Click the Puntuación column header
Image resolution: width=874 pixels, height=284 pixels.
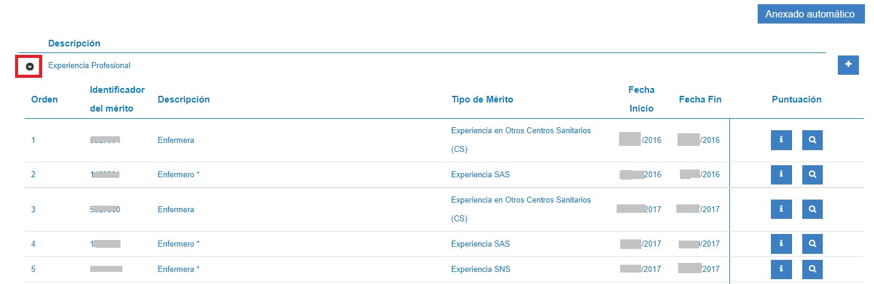click(797, 99)
